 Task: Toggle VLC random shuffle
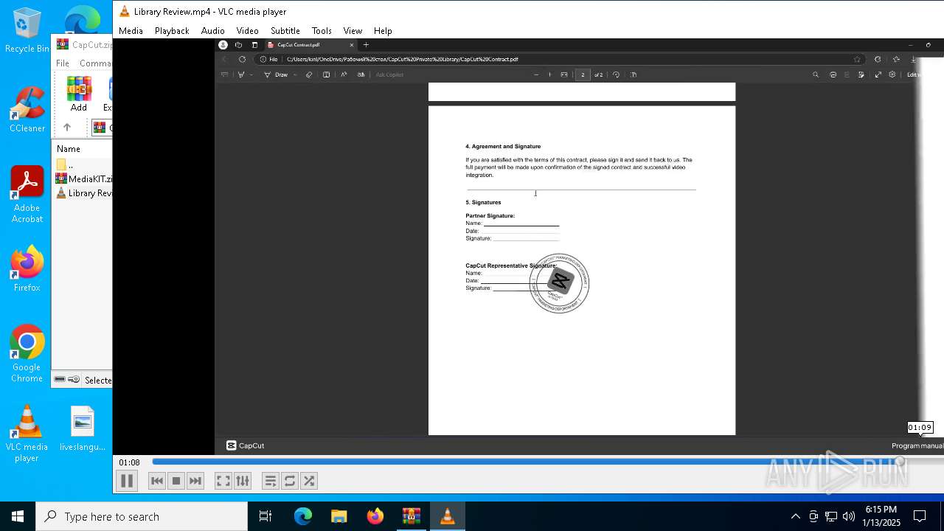pos(309,481)
